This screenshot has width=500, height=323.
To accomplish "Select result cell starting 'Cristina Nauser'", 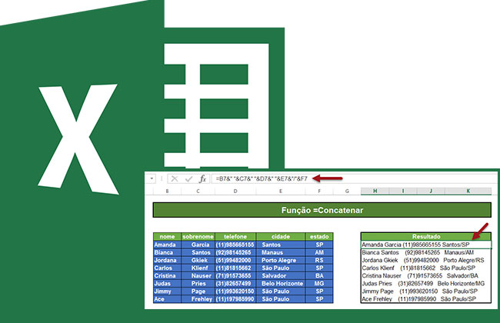I will click(426, 276).
